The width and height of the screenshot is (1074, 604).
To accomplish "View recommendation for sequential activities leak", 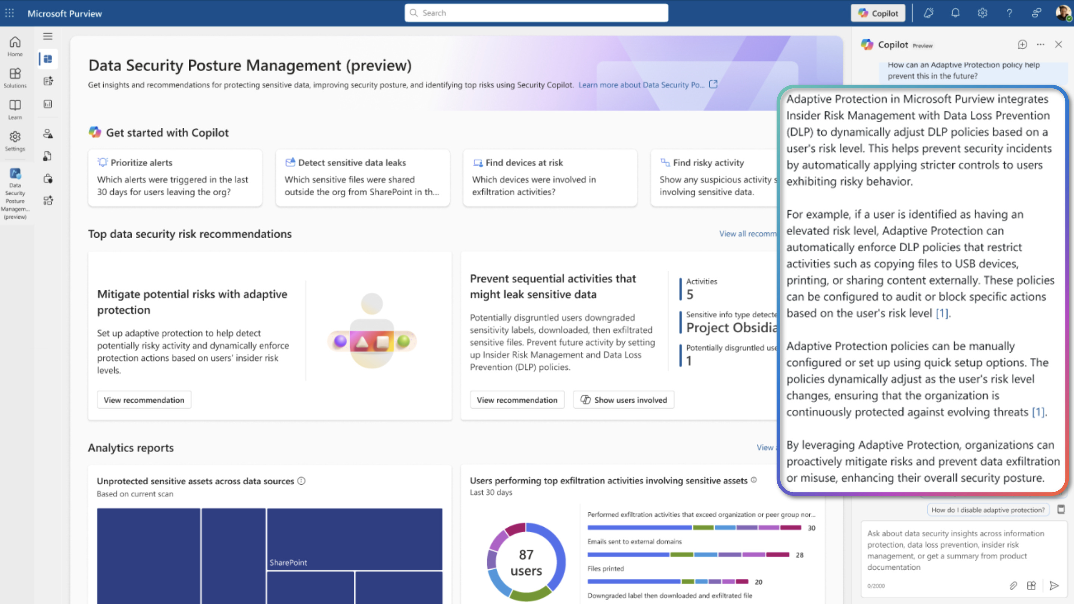I will [517, 399].
